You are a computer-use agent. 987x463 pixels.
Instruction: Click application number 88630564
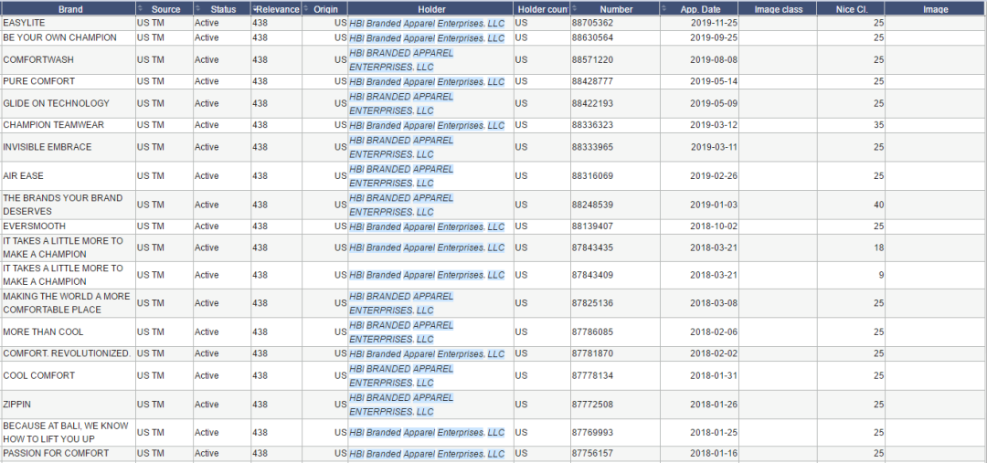point(592,37)
